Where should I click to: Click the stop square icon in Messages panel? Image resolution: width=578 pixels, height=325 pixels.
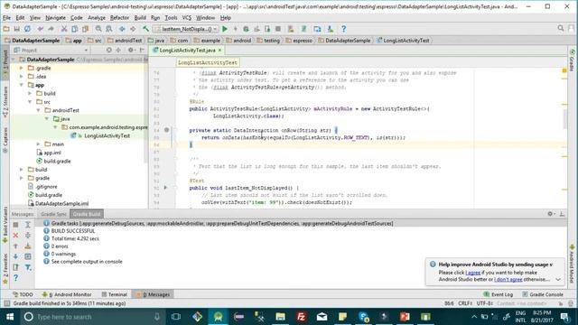pos(15,225)
